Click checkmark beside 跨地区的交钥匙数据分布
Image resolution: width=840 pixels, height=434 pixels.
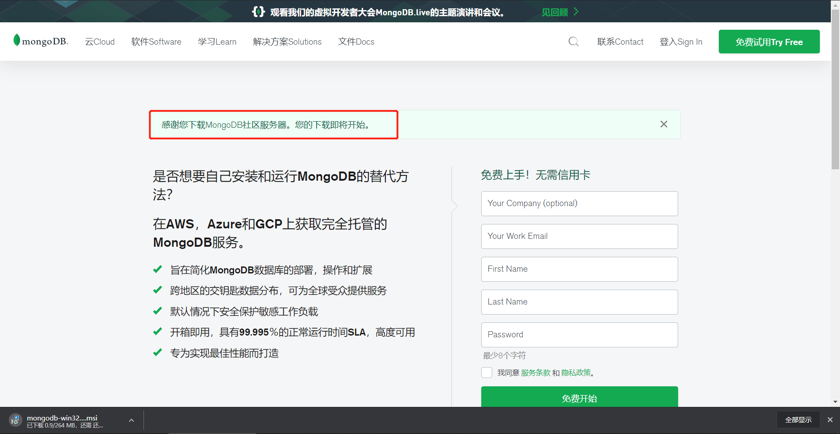157,290
